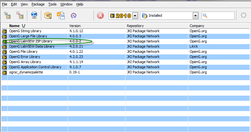Click version 4.1.0.12 cell
Image resolution: width=251 pixels, height=132 pixels.
pos(76,31)
